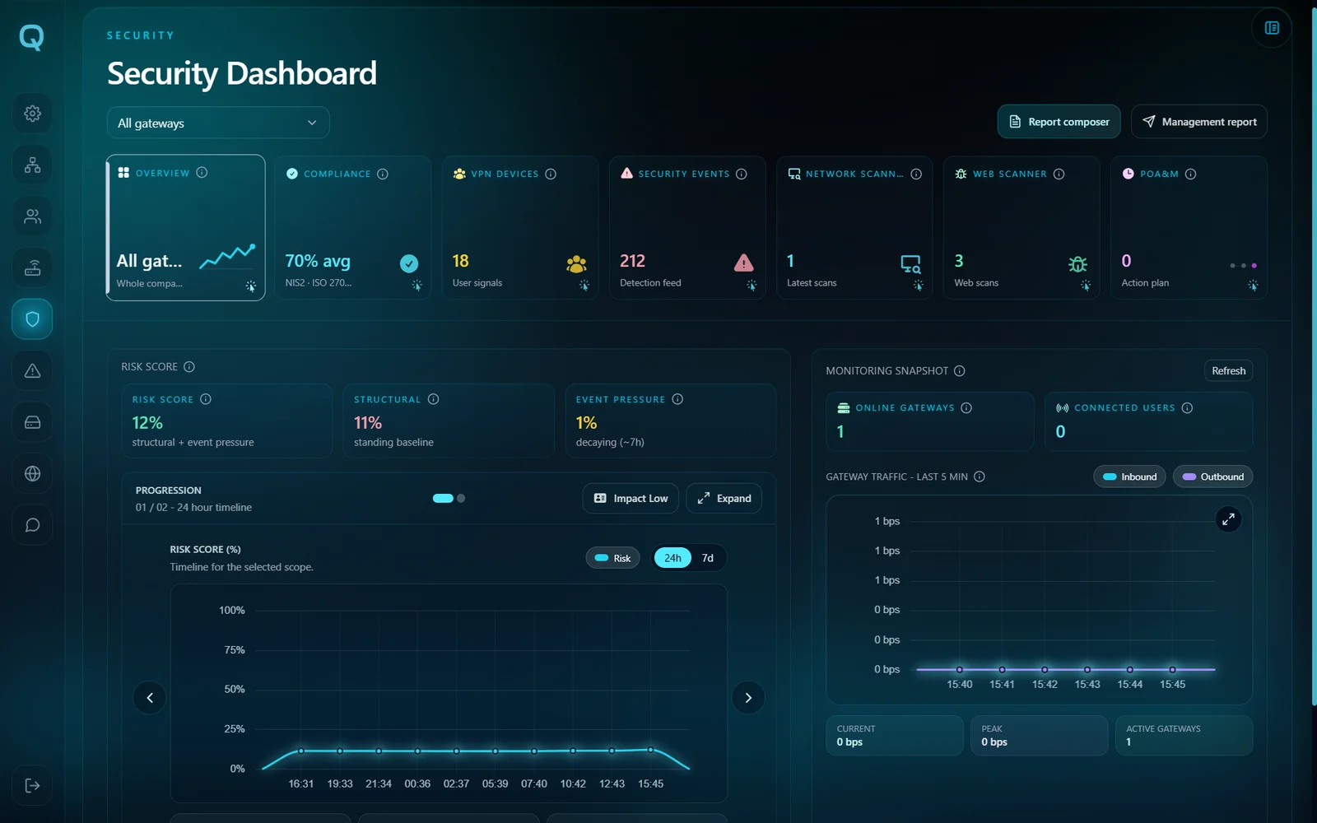Click the info icon next to Structural

tap(434, 399)
